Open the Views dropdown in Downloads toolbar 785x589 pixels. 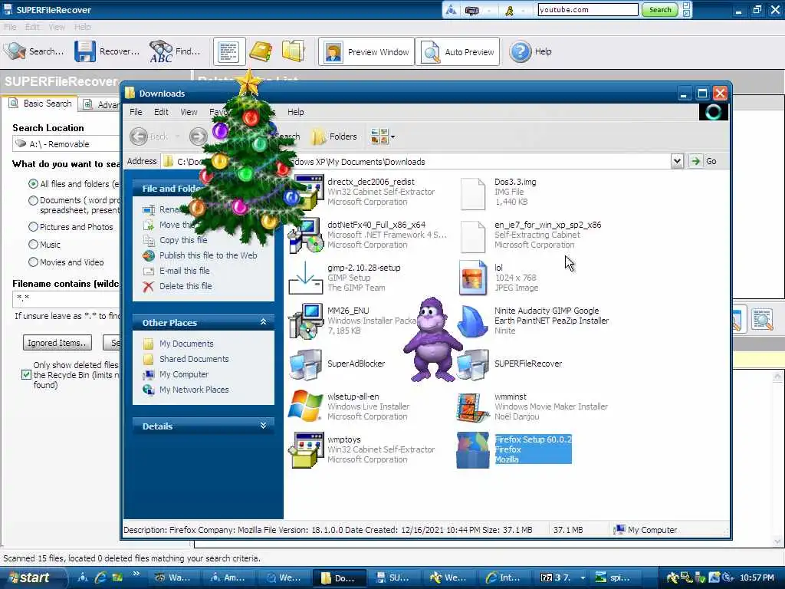click(x=383, y=137)
